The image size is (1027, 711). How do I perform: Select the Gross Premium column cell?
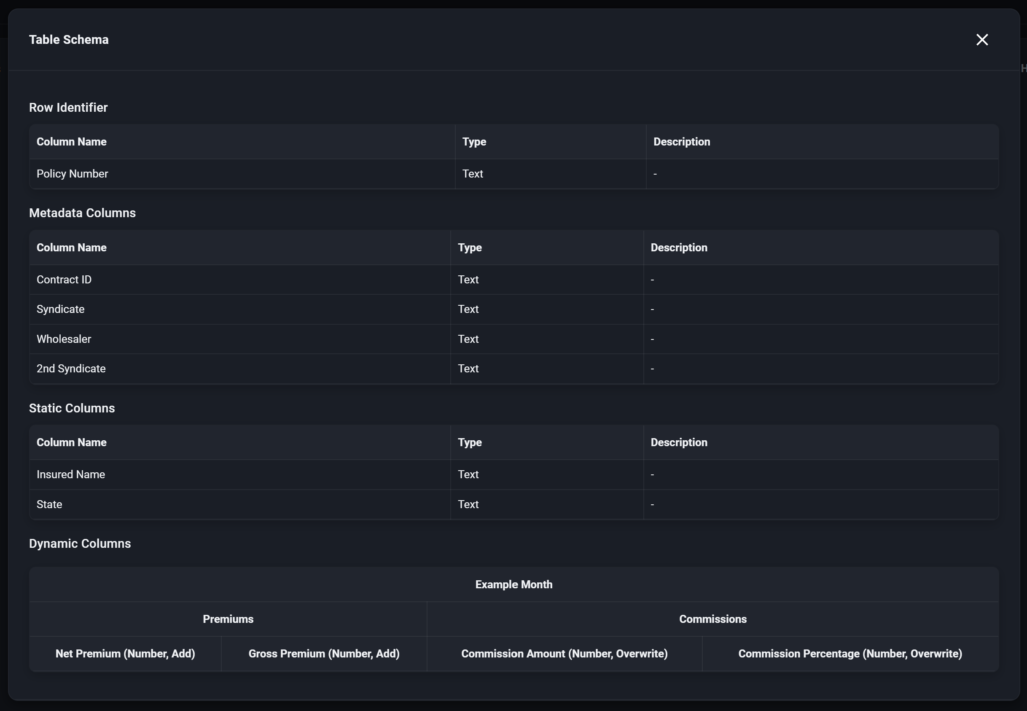323,654
